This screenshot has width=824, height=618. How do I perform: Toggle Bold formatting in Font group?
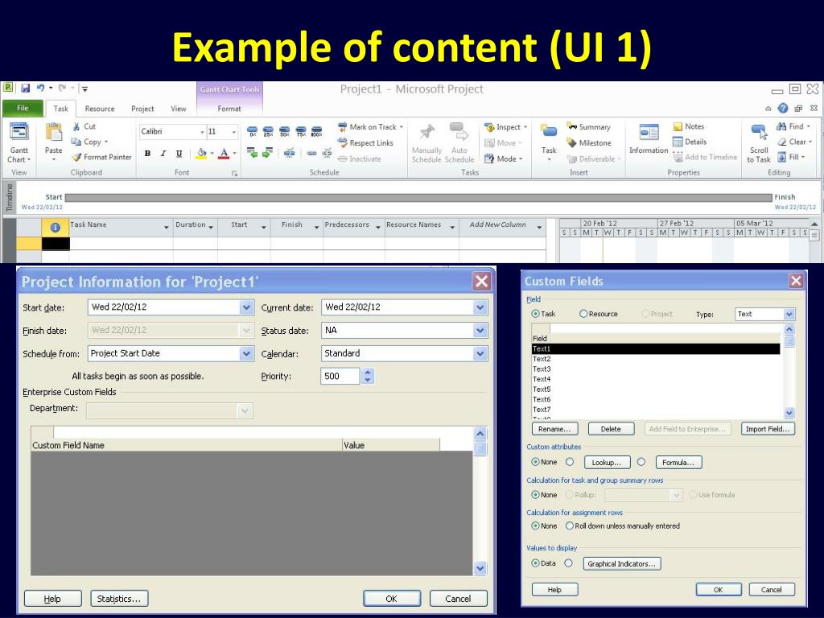tap(148, 154)
